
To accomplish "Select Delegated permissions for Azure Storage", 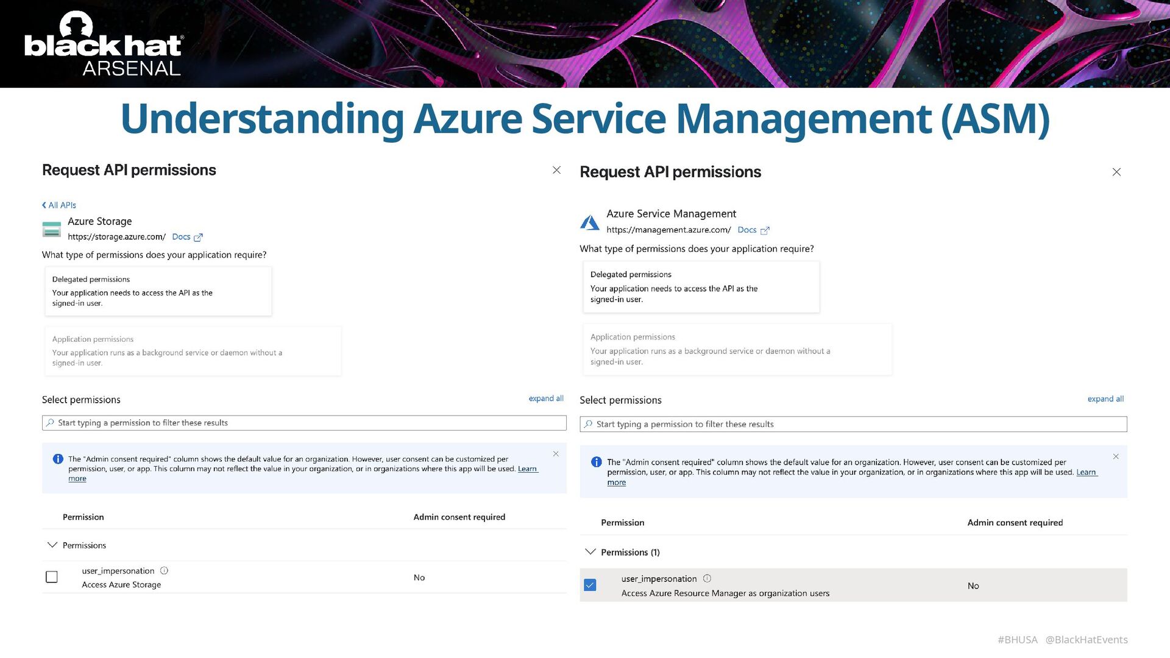I will pos(158,291).
